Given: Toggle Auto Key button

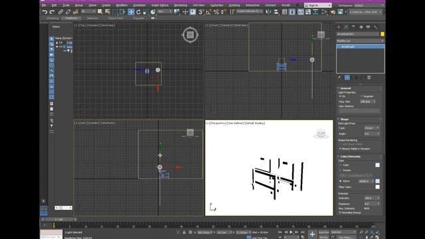Looking at the screenshot, I should point(323,232).
